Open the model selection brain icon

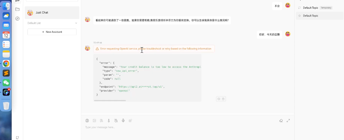tap(87, 120)
